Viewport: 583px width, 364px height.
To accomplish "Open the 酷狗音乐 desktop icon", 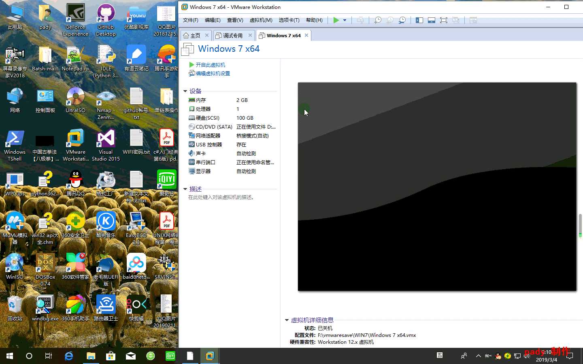I will [x=106, y=225].
